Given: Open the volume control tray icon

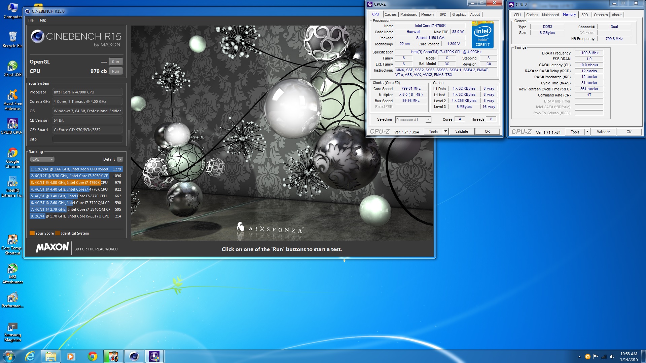Looking at the screenshot, I should coord(612,357).
